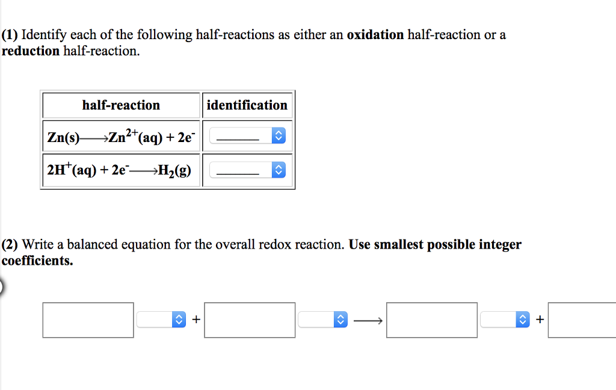This screenshot has width=616, height=390.
Task: Click the stepper arrows on the third coefficient selector
Action: point(521,320)
